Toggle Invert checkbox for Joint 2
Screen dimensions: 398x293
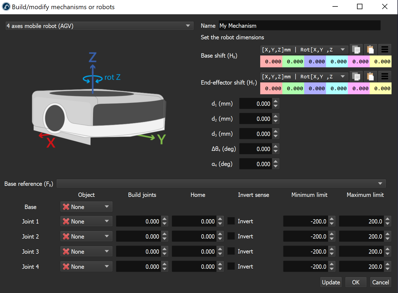pyautogui.click(x=231, y=236)
